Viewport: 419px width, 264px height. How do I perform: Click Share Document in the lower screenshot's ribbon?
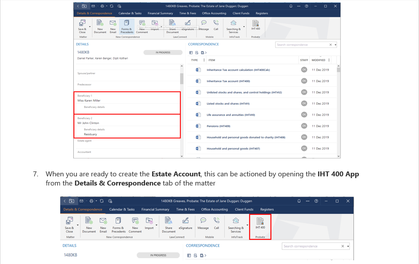point(169,223)
